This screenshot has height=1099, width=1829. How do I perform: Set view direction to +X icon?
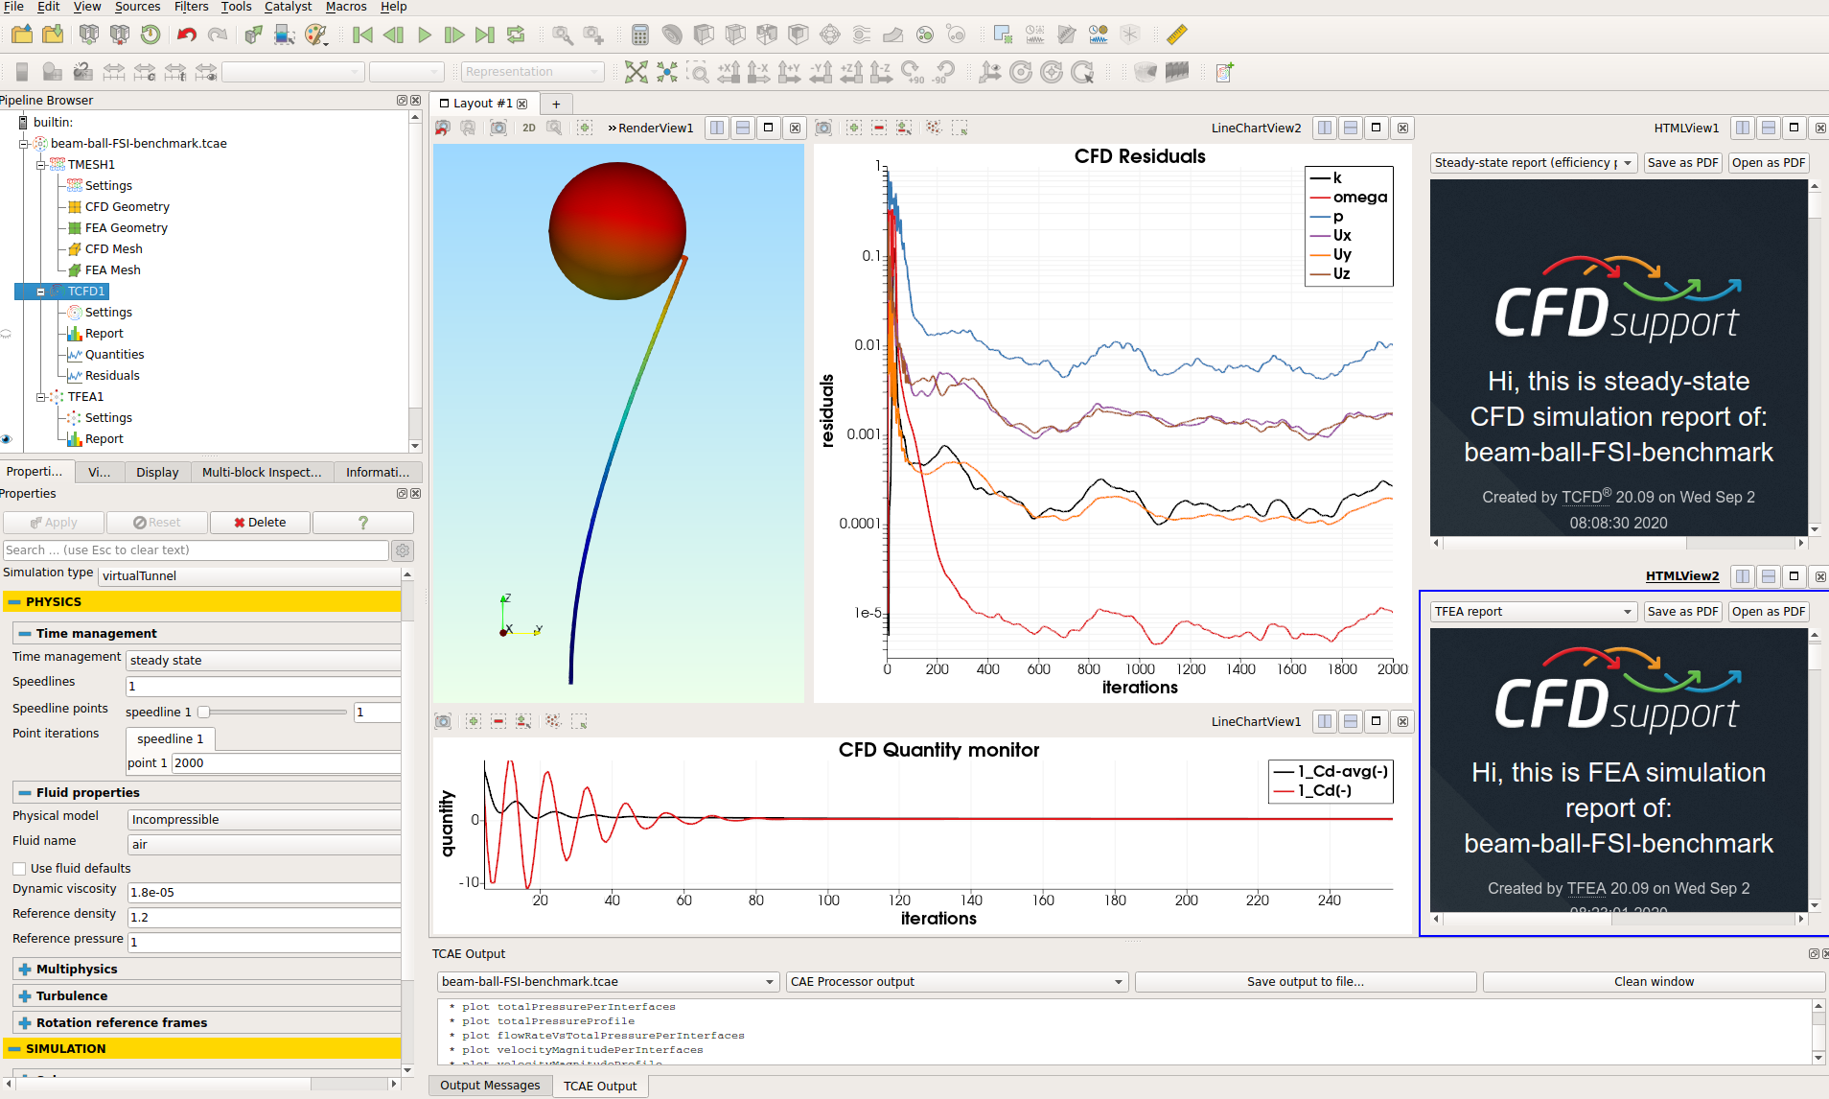click(729, 72)
